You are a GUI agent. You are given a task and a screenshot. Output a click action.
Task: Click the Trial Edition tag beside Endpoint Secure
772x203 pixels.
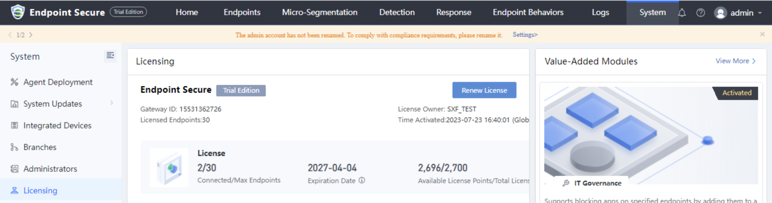tap(241, 90)
